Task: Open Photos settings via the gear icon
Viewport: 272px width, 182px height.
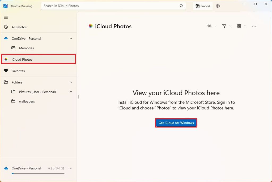Action: 218,6
